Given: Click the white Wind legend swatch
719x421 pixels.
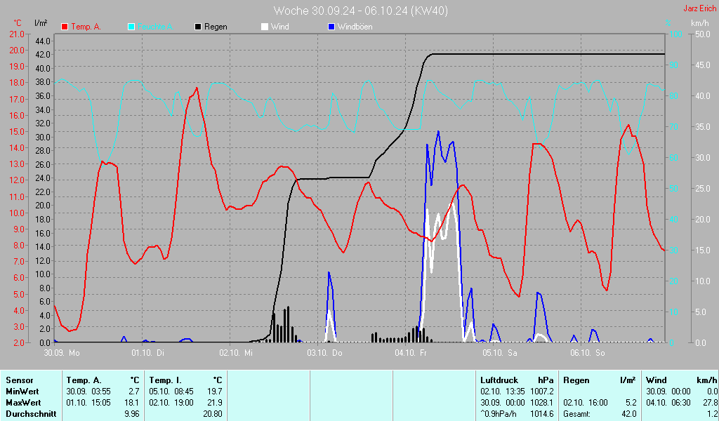Looking at the screenshot, I should tap(265, 27).
